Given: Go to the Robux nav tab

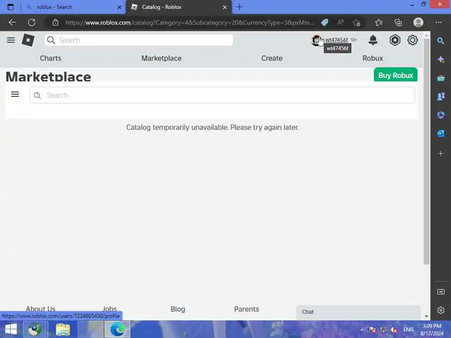Looking at the screenshot, I should coord(373,58).
